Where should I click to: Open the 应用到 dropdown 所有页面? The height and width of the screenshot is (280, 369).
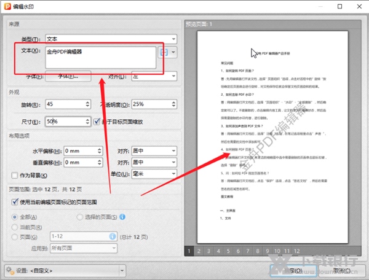[x=84, y=248]
